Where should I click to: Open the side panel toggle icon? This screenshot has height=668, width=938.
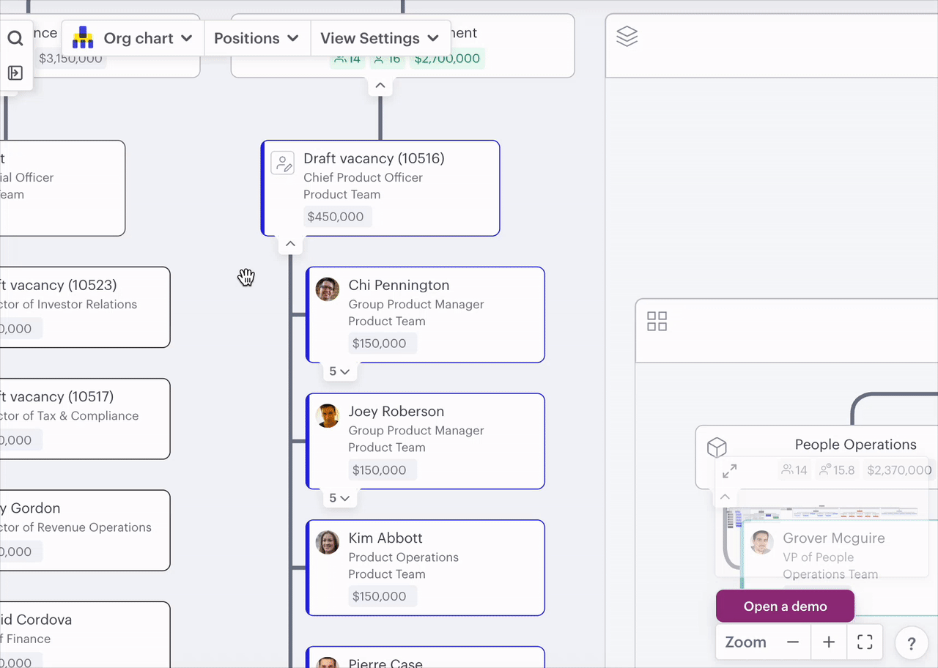pos(15,73)
